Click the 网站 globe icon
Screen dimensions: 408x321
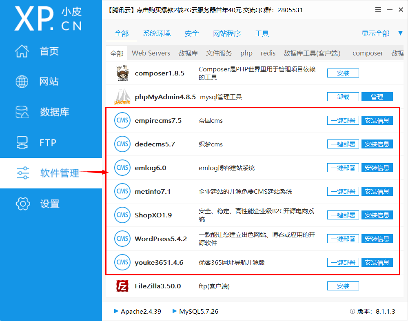[x=22, y=82]
